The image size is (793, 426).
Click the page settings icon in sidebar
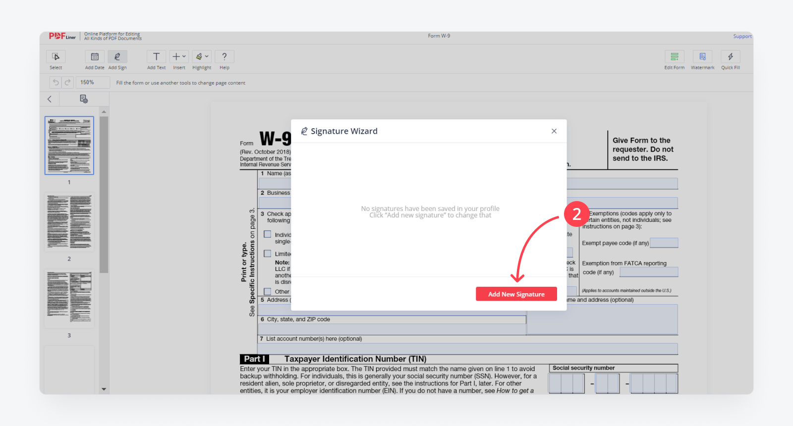pyautogui.click(x=84, y=99)
